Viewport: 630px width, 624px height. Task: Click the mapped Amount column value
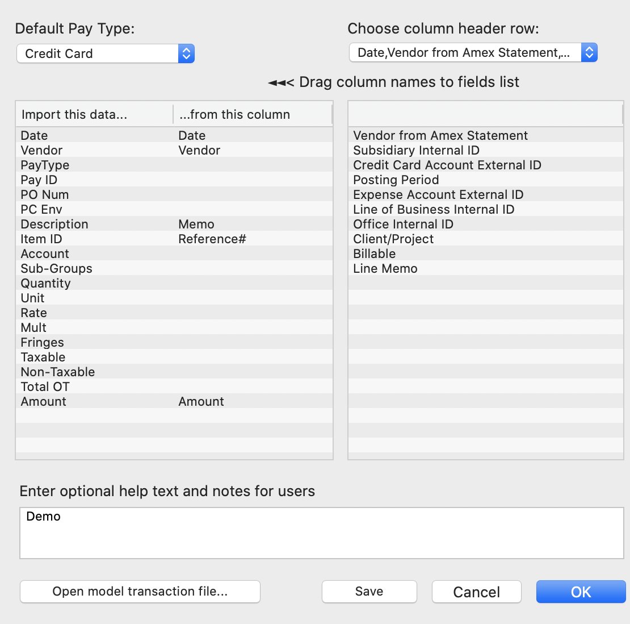pos(201,402)
